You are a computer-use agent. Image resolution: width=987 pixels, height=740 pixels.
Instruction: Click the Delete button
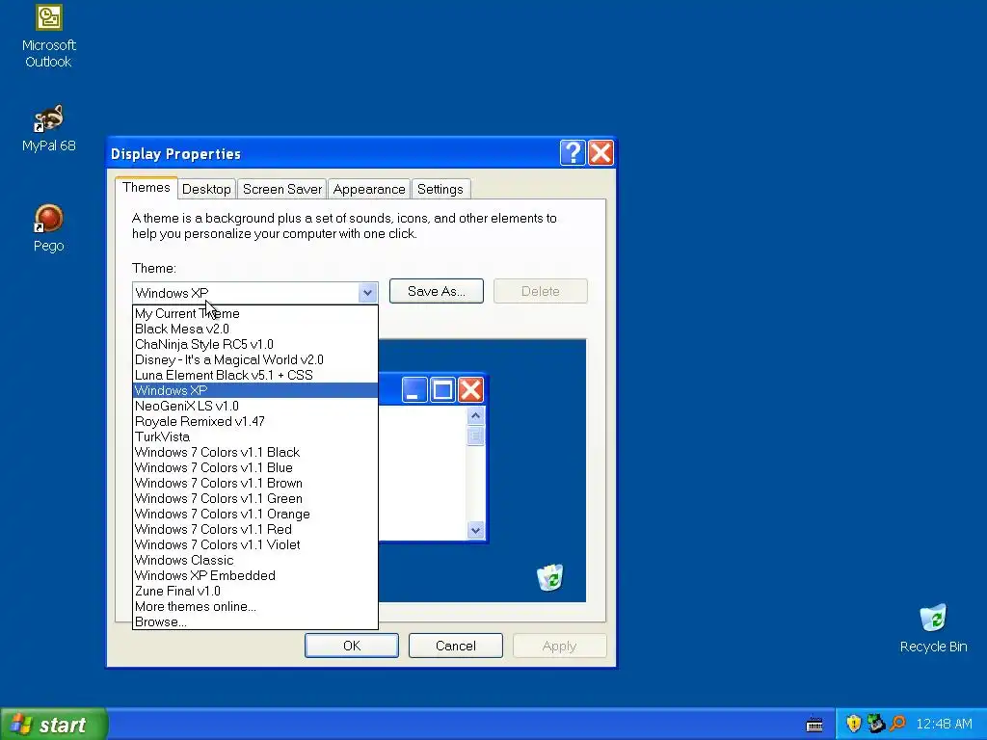pyautogui.click(x=540, y=291)
